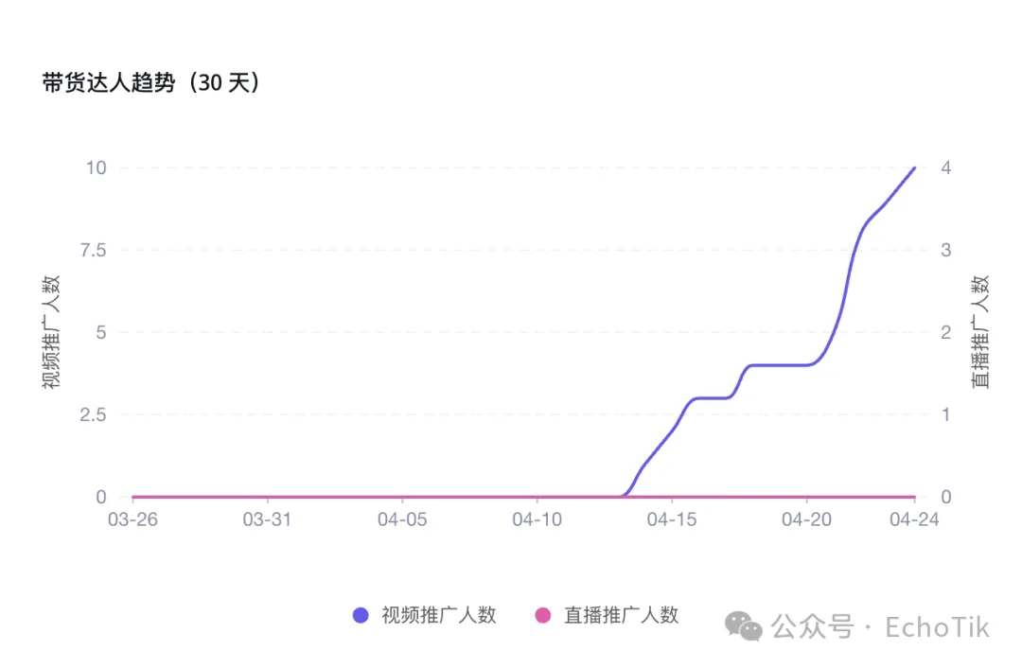The image size is (1022, 668).
Task: Click the 04-05 x-axis date label
Action: click(x=403, y=519)
